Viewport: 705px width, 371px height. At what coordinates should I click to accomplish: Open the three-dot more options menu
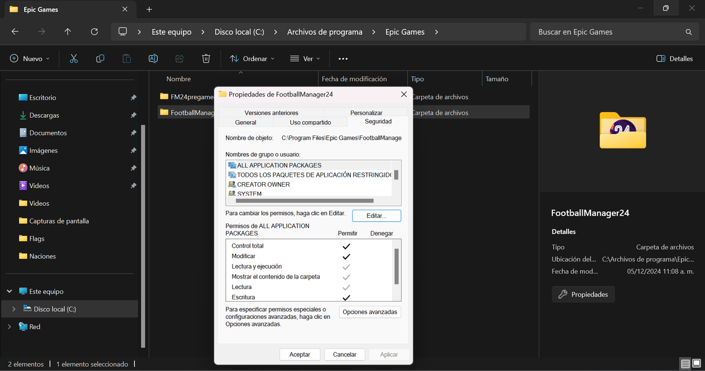343,58
